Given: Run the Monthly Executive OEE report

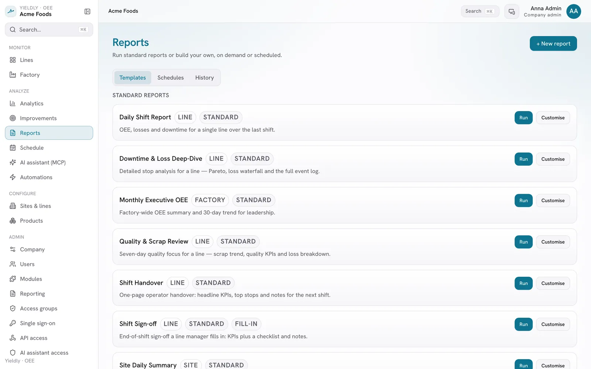Looking at the screenshot, I should (x=523, y=200).
